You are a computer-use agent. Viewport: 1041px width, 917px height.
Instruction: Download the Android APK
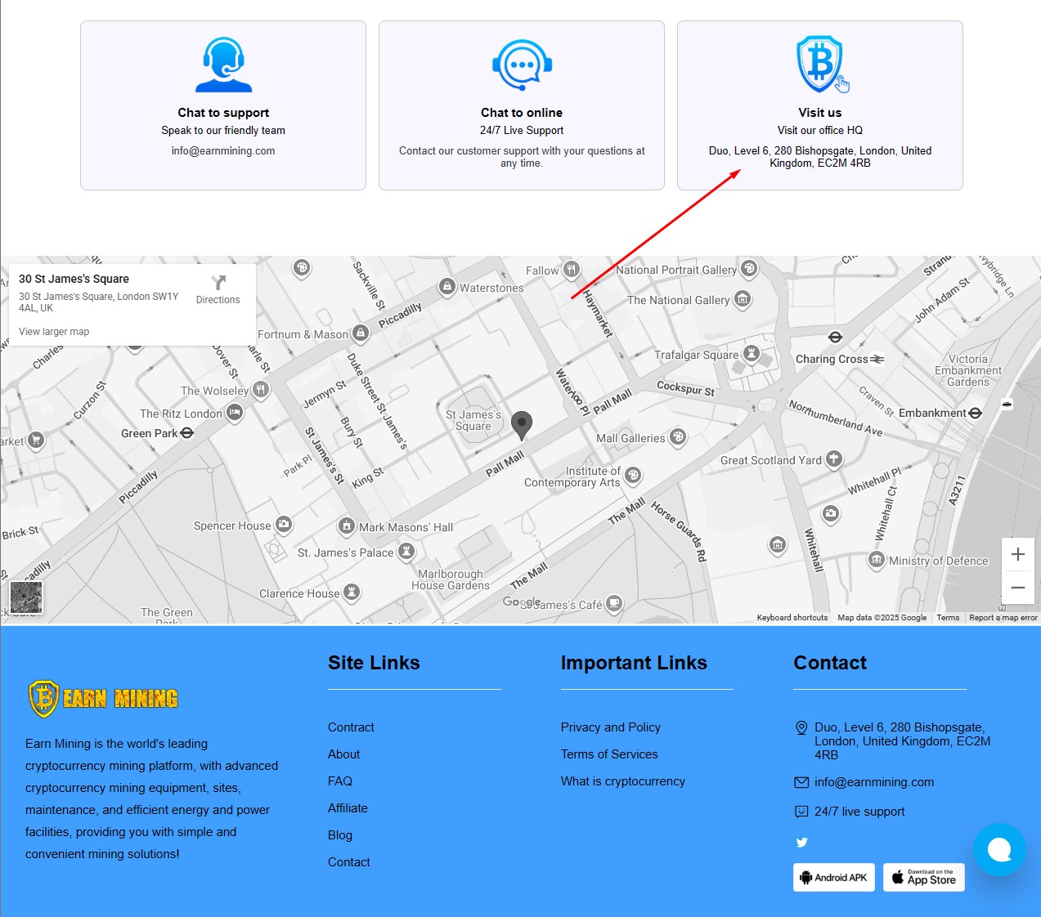pos(833,878)
